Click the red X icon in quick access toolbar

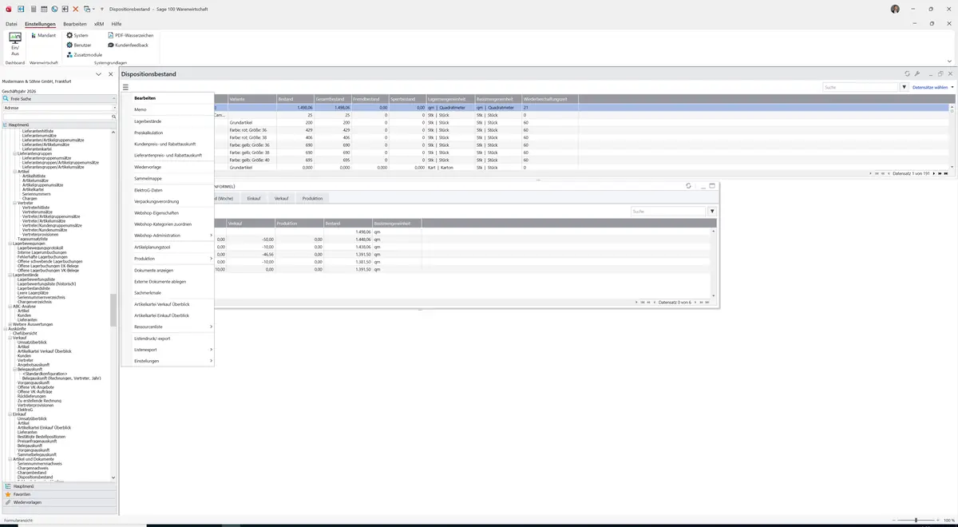(75, 9)
